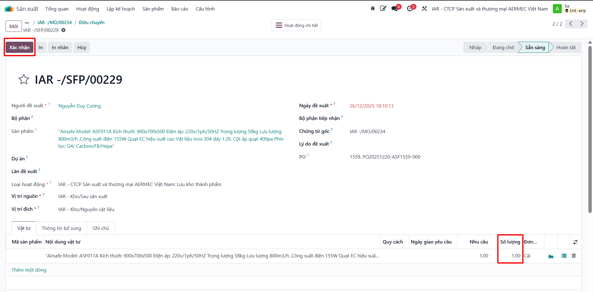Viewport: 593px width, 292px height.
Task: Select the Hoàn tất status stage
Action: [x=566, y=47]
